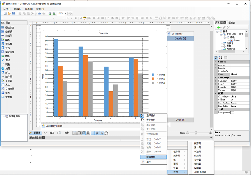Click the zoom in magnifier toolbar icon
Viewport: 251px width, 175px height.
tap(50, 13)
